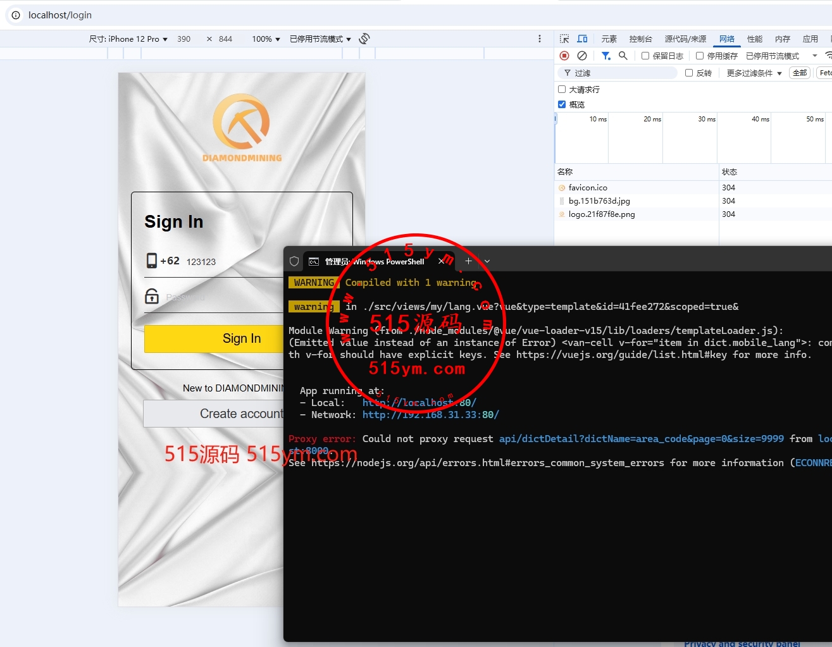Enable the 停用缓存 checkbox
832x647 pixels.
pyautogui.click(x=700, y=56)
